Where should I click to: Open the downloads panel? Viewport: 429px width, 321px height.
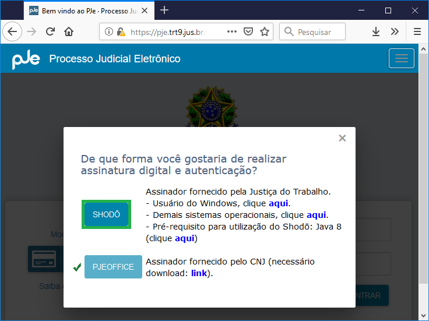376,31
